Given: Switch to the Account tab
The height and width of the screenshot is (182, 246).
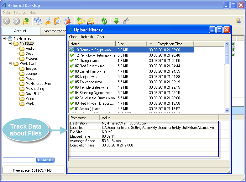Looking at the screenshot, I should point(20,31).
